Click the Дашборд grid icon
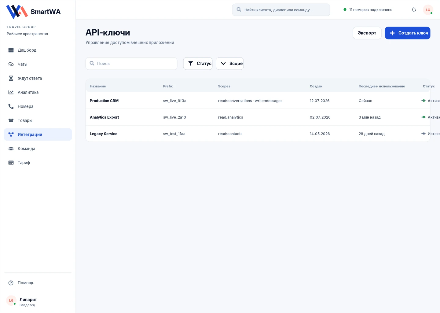 pos(11,50)
